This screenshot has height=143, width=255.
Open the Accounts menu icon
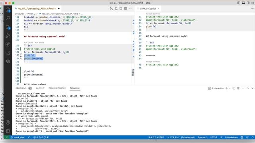(x=8, y=122)
